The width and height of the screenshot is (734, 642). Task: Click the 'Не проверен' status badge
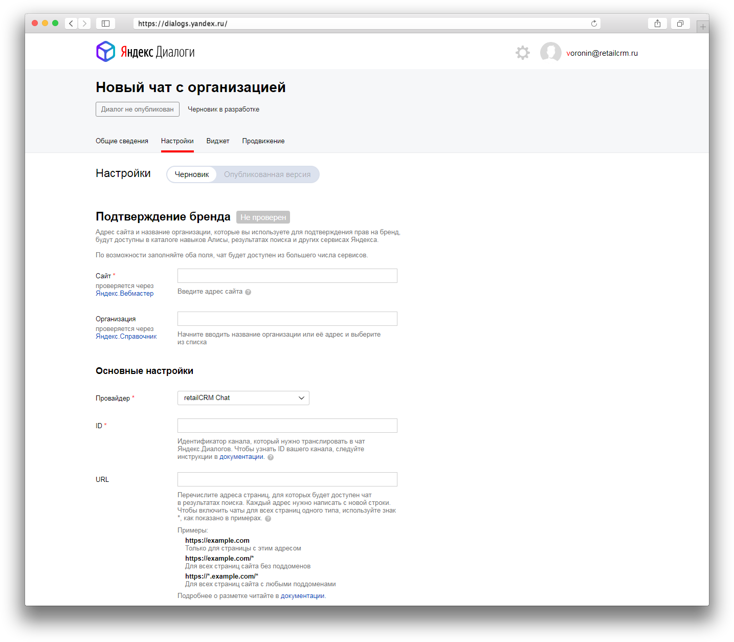(263, 217)
